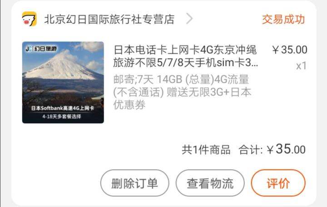Tap the 幻日旅游 logo on the product image
This screenshot has height=207, width=327.
41,49
